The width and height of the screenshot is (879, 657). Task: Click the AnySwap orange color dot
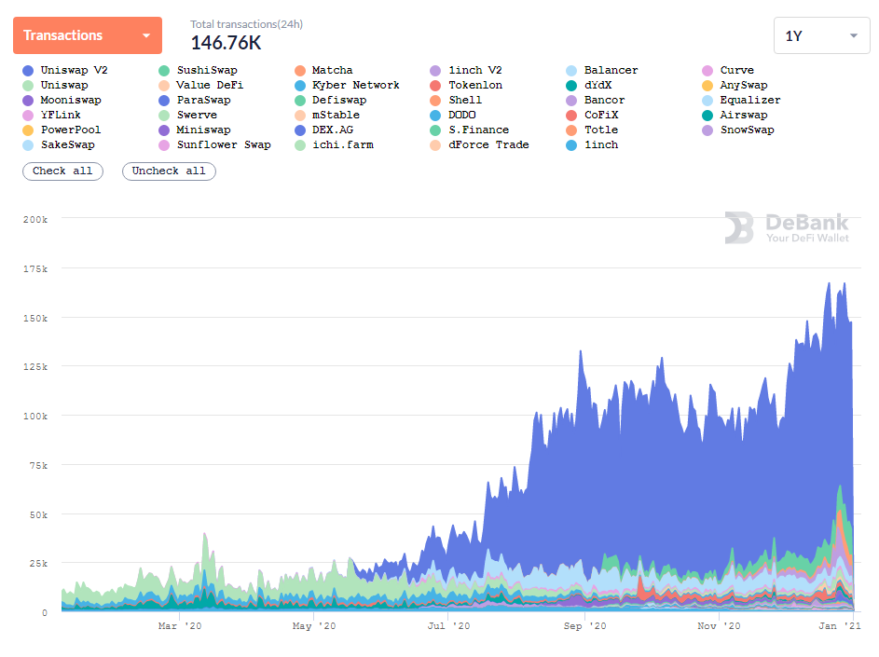pyautogui.click(x=707, y=86)
